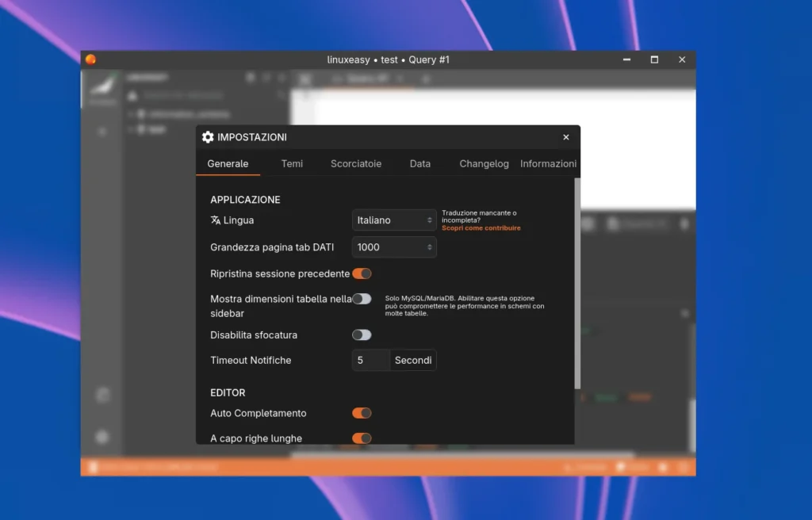Click the blurred settings gear at sidebar bottom
812x520 pixels.
(102, 437)
